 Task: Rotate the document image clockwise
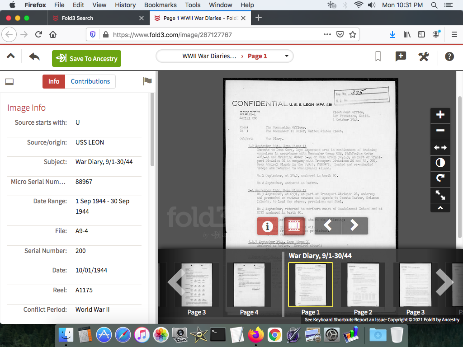point(440,178)
